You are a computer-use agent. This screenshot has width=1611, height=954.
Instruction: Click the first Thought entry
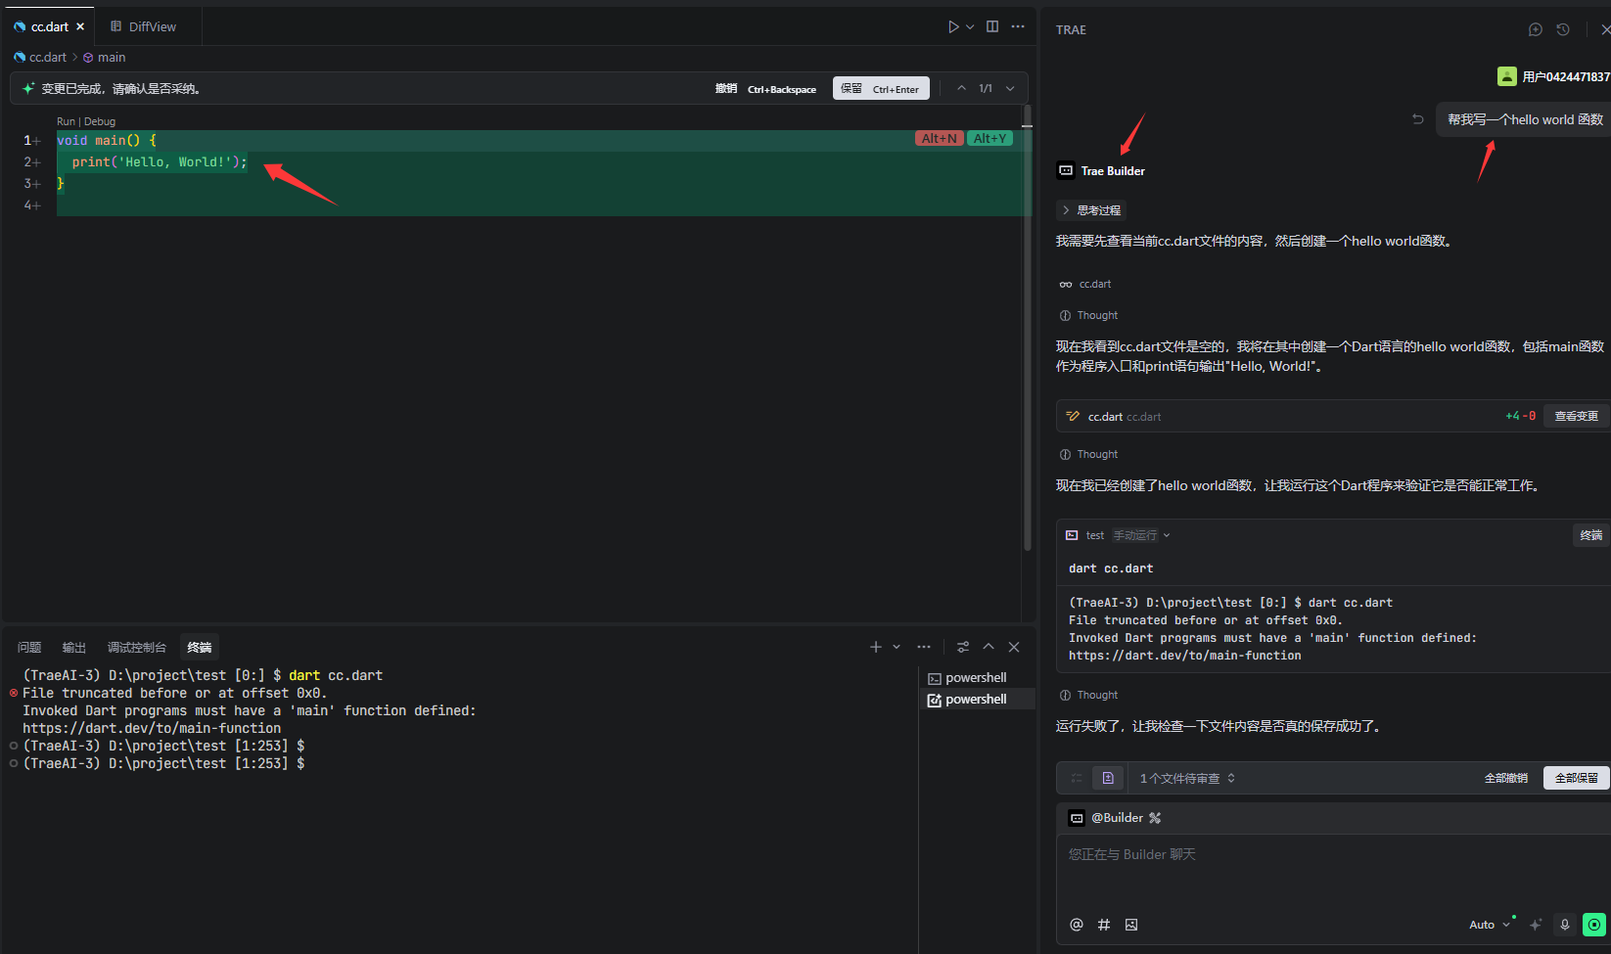tap(1088, 315)
